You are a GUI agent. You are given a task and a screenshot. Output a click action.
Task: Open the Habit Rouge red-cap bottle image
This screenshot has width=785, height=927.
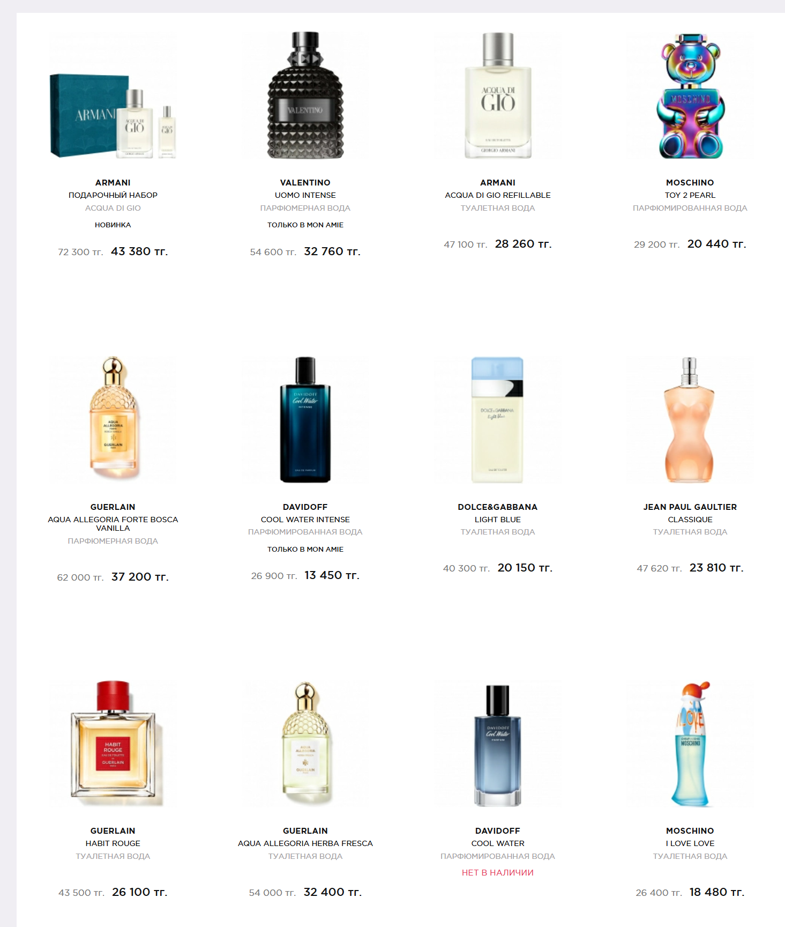coord(113,744)
